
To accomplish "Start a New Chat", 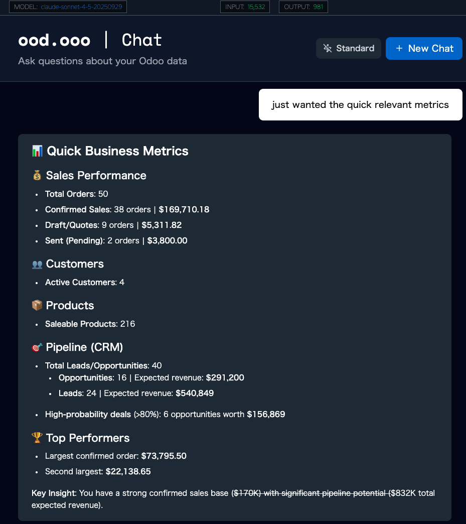I will [424, 48].
